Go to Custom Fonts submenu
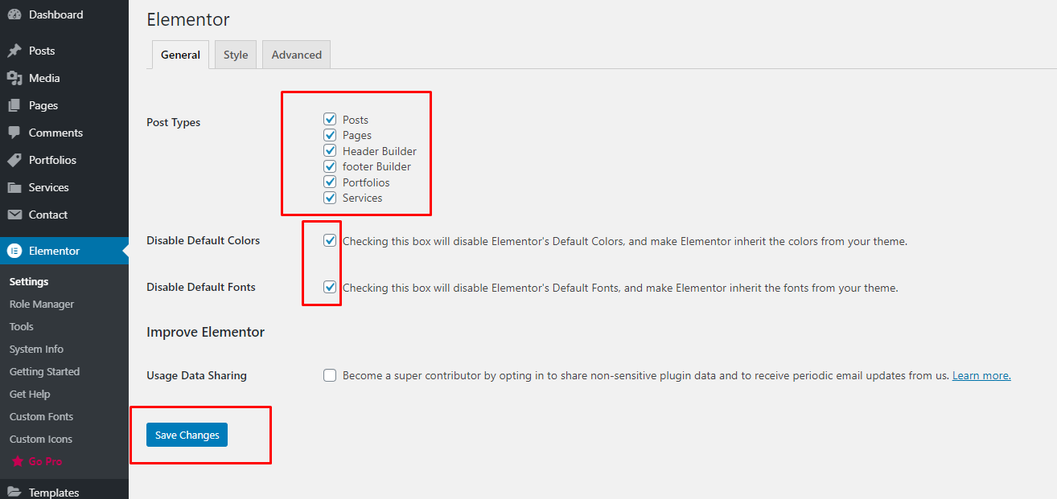Screen dimensions: 1057x499 41,417
